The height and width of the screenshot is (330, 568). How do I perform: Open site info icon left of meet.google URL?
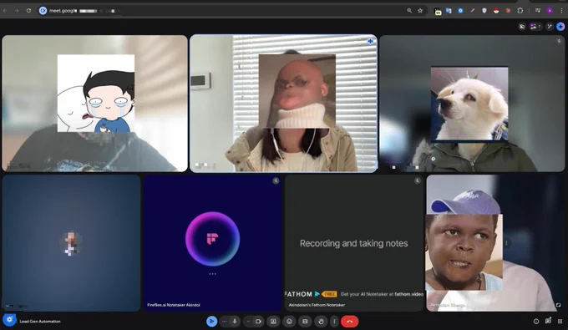(x=43, y=11)
